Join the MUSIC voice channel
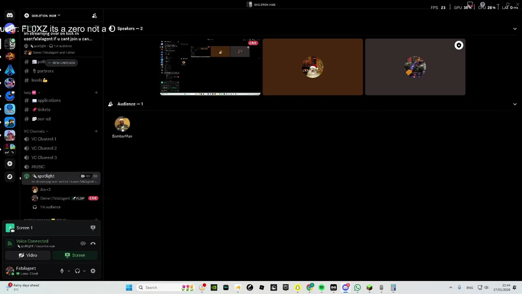522x294 pixels. [61, 167]
